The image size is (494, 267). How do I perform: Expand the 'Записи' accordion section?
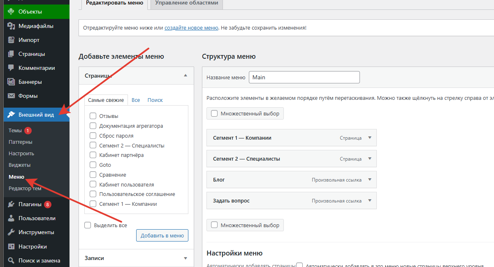coord(186,258)
